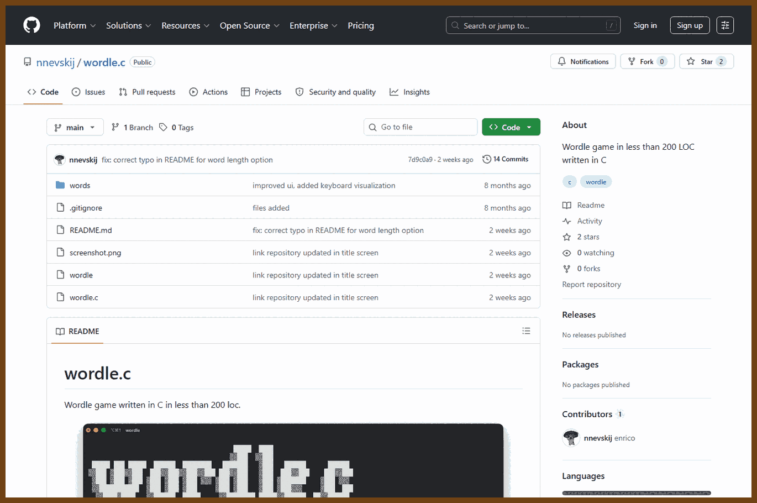Open the .gitignore file

point(86,208)
